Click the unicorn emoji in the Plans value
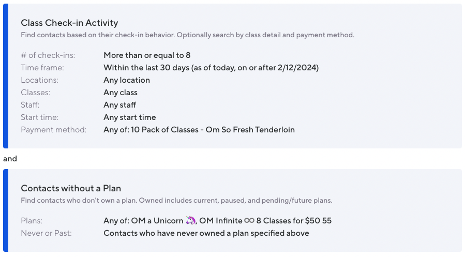Image resolution: width=465 pixels, height=257 pixels. [191, 221]
